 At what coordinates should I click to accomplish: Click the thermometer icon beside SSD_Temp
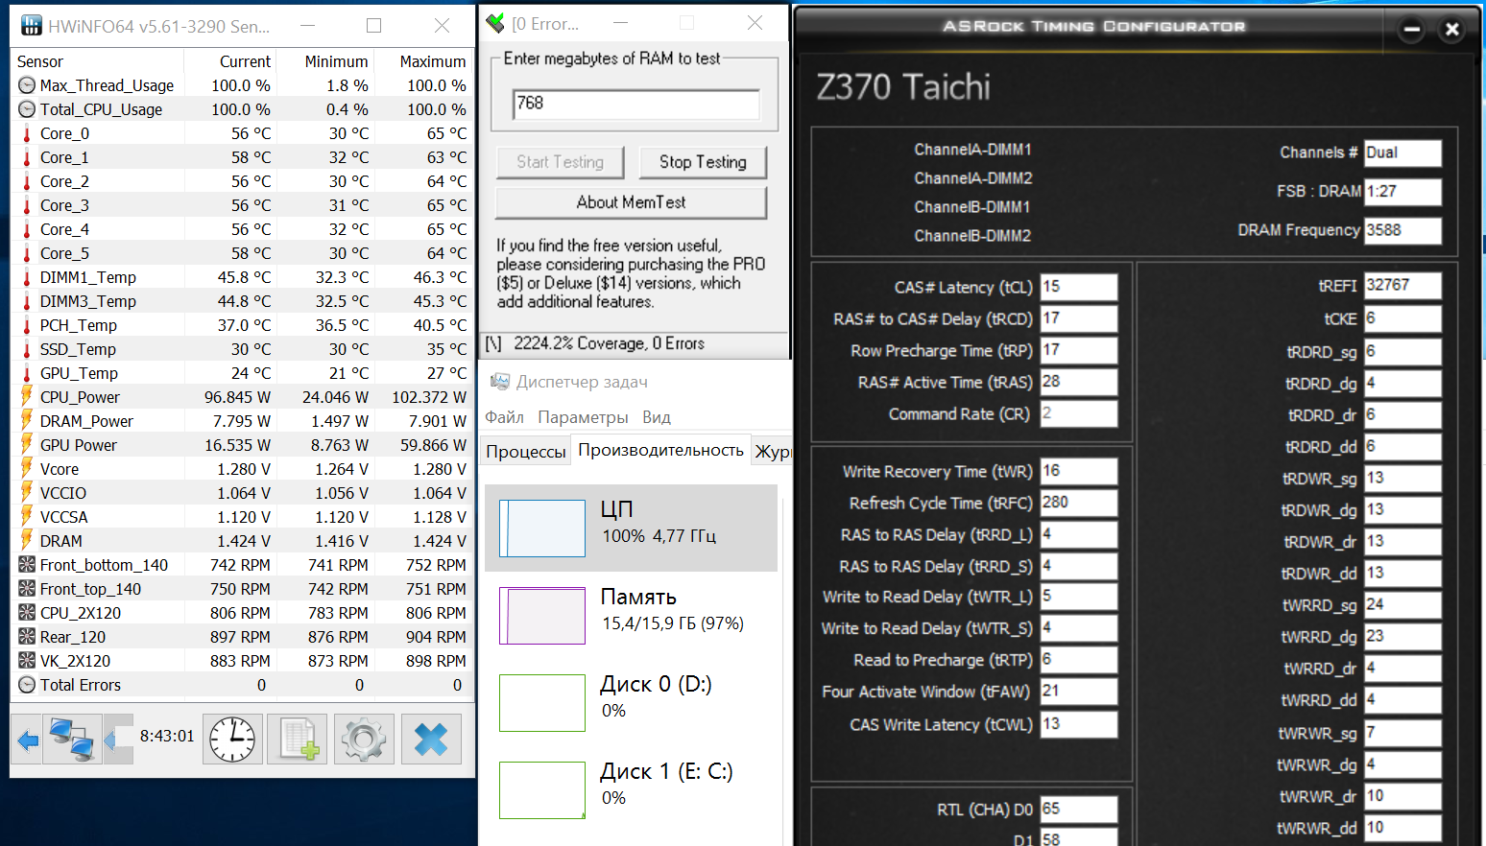[x=27, y=349]
